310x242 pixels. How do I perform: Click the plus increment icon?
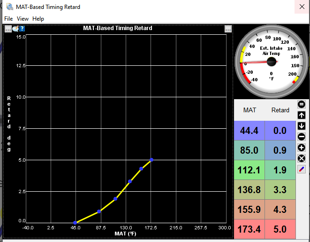click(x=302, y=148)
